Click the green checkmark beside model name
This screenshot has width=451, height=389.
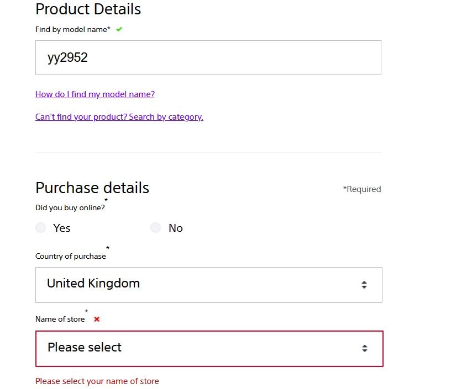coord(119,29)
